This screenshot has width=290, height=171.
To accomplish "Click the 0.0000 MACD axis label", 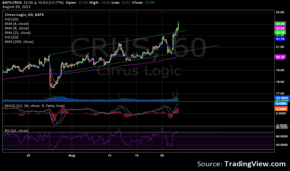I will 281,113.
